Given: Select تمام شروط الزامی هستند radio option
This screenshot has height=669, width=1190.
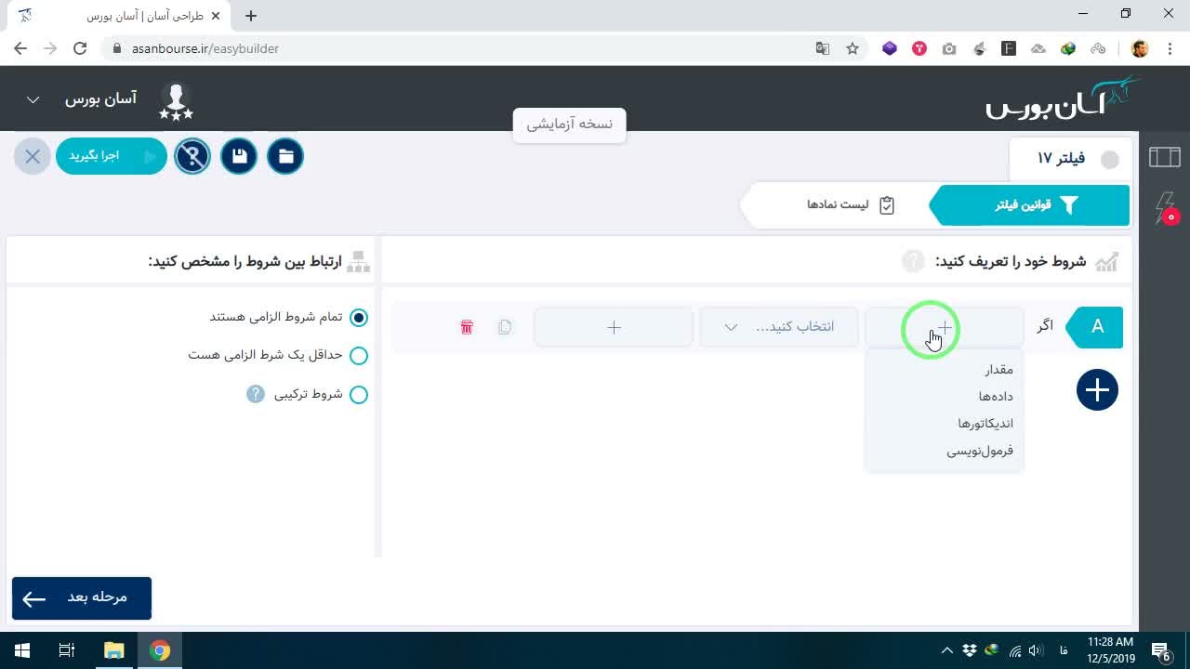Looking at the screenshot, I should click(x=359, y=318).
